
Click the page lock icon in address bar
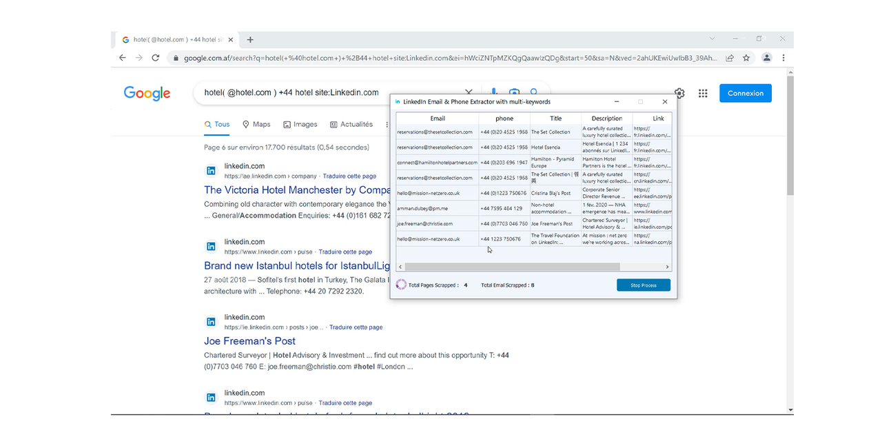click(x=176, y=58)
